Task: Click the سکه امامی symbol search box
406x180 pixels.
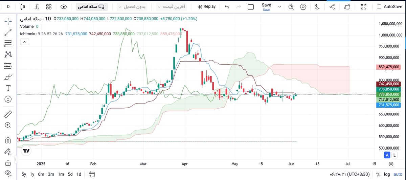Action: [92, 6]
